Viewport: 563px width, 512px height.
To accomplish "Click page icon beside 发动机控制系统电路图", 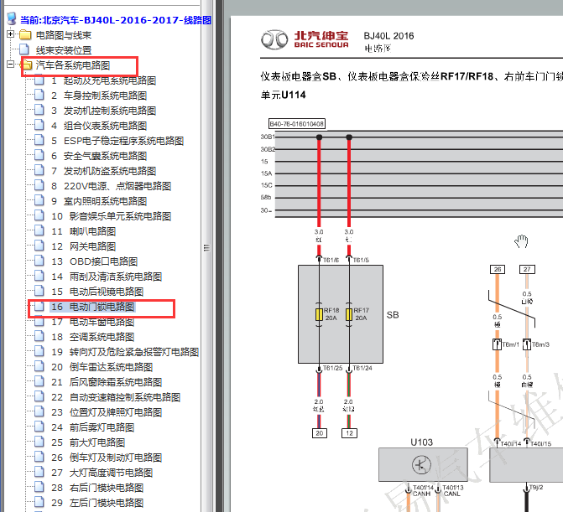I will tap(39, 110).
